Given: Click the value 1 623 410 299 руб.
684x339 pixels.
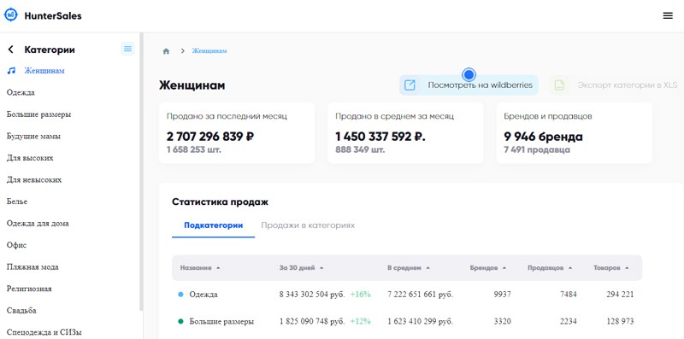Looking at the screenshot, I should (421, 322).
